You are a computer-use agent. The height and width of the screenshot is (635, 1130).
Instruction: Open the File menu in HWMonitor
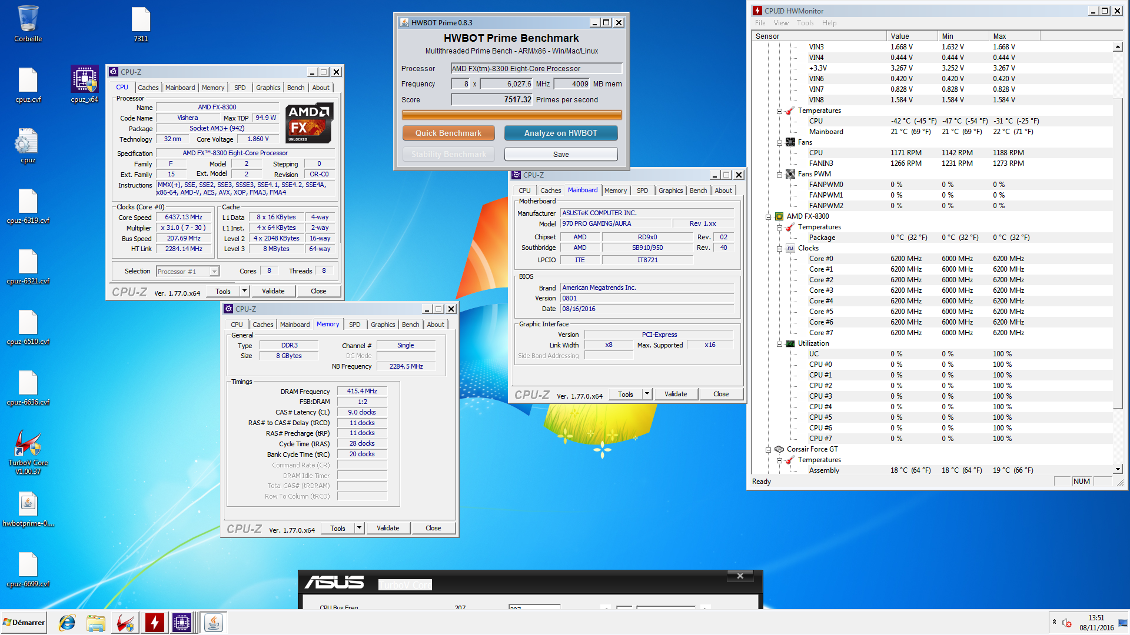click(x=760, y=23)
